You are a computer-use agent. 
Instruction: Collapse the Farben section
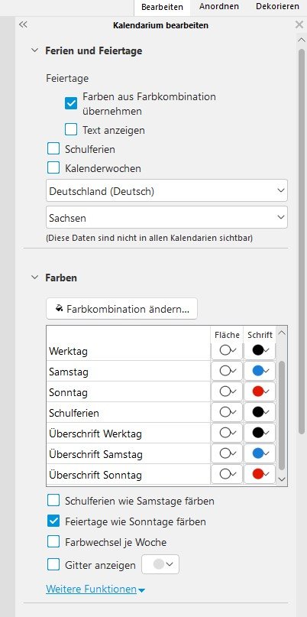pyautogui.click(x=35, y=278)
